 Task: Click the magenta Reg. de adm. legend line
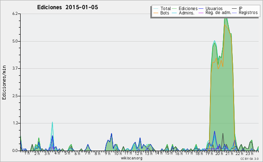tap(201, 13)
